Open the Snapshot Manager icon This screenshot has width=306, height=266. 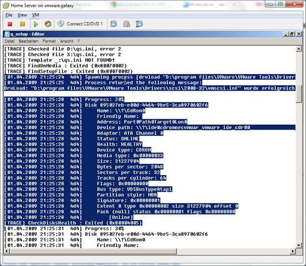click(x=139, y=24)
